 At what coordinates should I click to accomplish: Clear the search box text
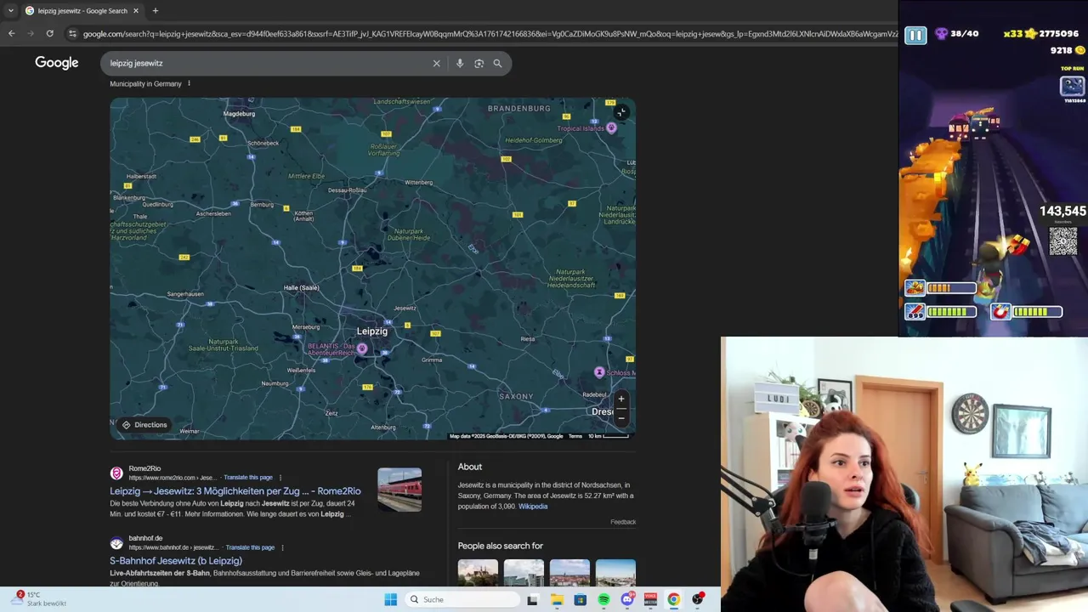(x=437, y=63)
